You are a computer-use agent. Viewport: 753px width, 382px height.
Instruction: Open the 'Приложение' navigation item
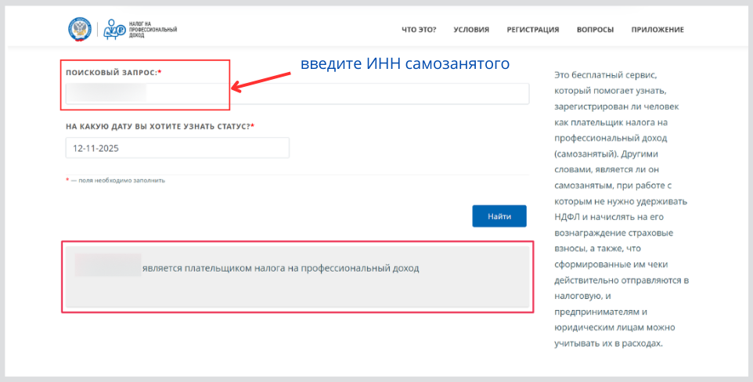[658, 30]
